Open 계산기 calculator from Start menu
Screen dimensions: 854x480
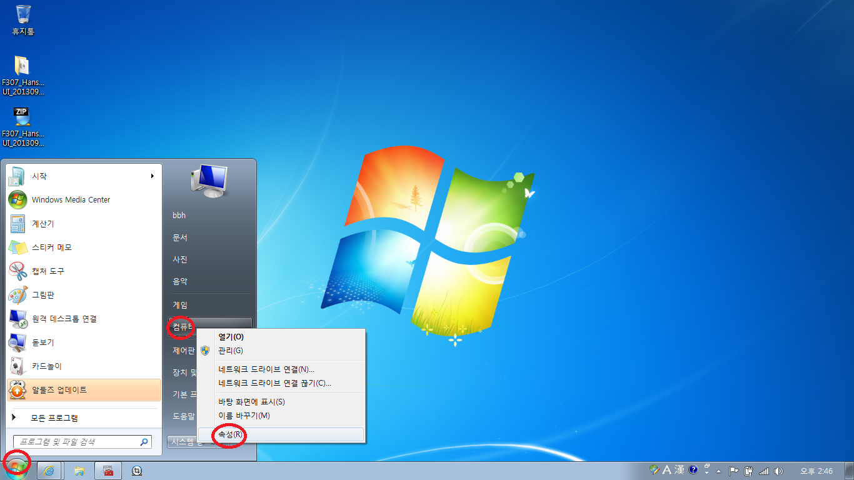coord(84,224)
